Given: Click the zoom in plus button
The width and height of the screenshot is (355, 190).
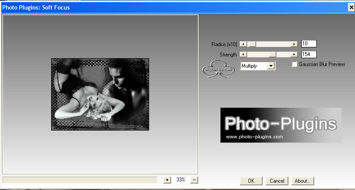Looking at the screenshot, I should click(167, 180).
